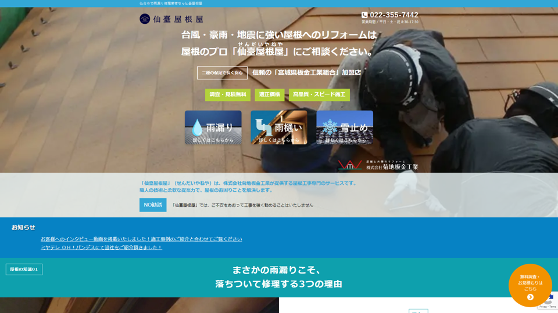Image resolution: width=558 pixels, height=313 pixels.
Task: Click the phone icon beside 022-355-7442
Action: (364, 15)
